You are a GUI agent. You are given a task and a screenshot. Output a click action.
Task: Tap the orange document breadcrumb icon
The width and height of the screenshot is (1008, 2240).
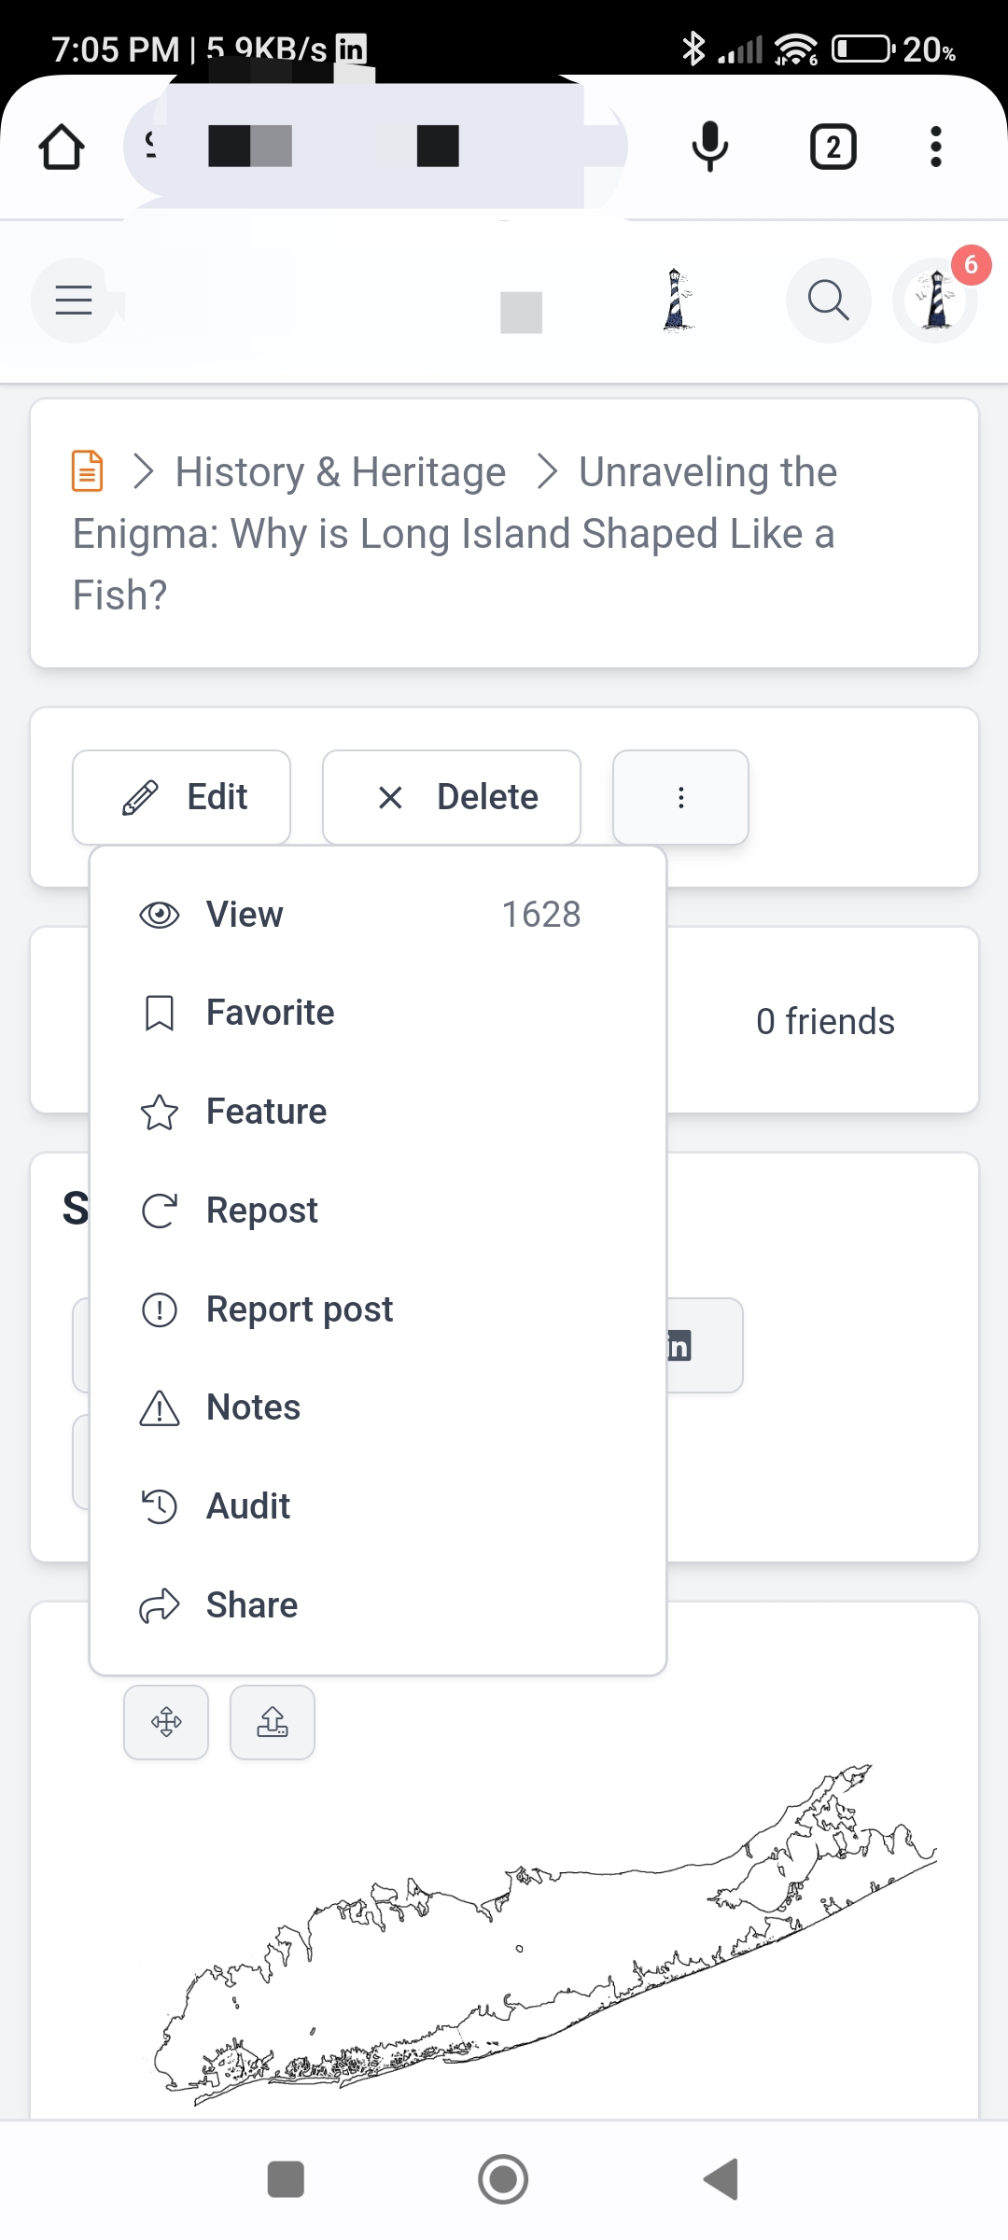88,471
